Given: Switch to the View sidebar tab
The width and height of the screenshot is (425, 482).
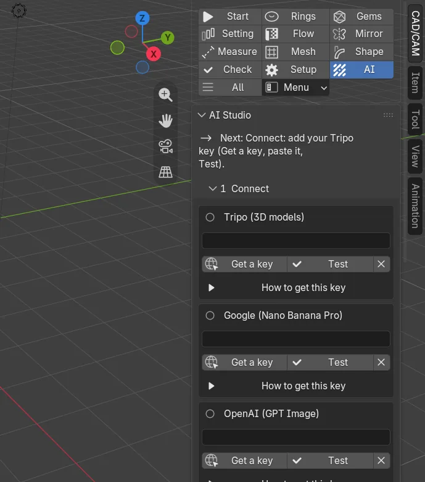Looking at the screenshot, I should click(x=415, y=156).
